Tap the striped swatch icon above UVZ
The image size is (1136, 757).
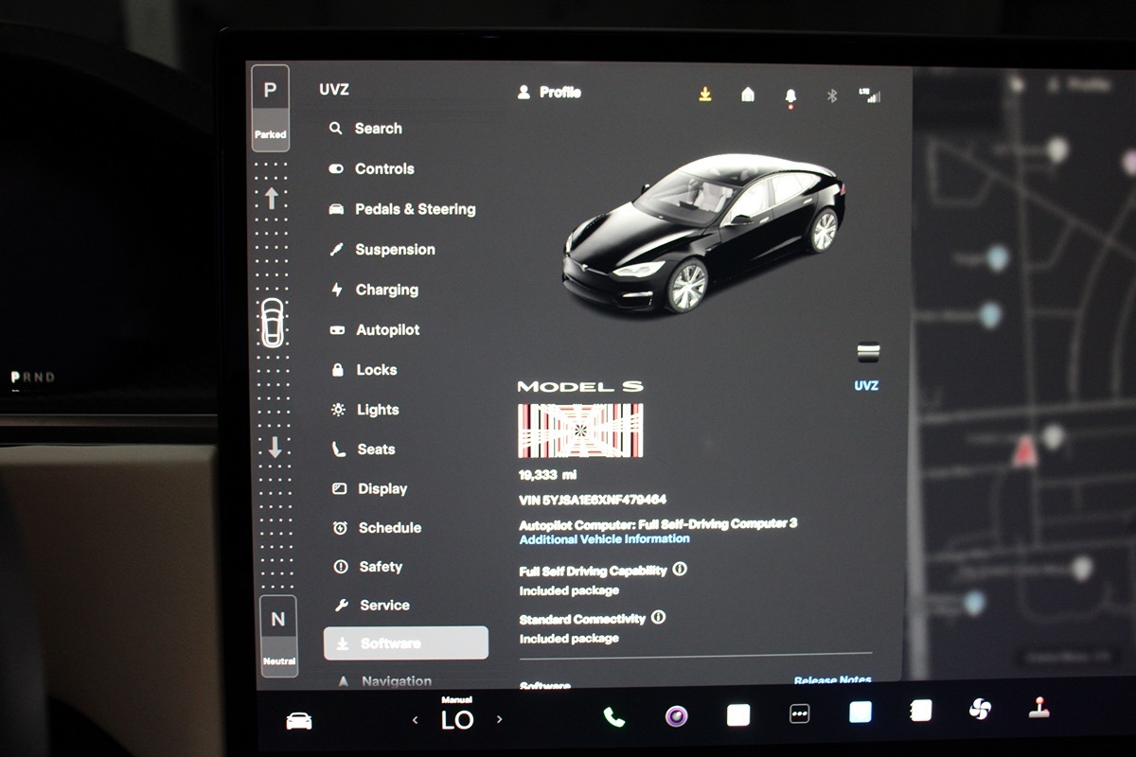[x=868, y=353]
